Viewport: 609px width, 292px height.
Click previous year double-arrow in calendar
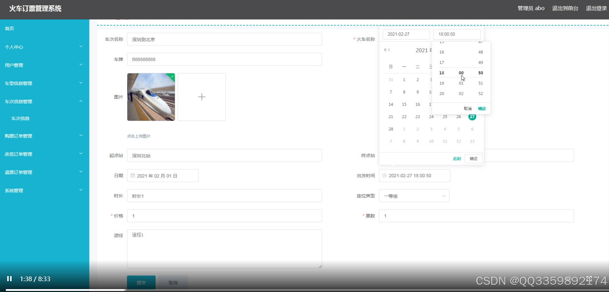(x=385, y=50)
